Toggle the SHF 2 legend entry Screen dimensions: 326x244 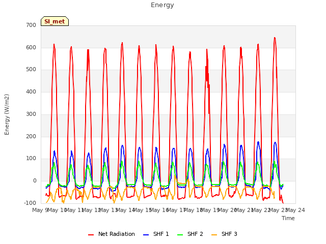tap(190, 234)
